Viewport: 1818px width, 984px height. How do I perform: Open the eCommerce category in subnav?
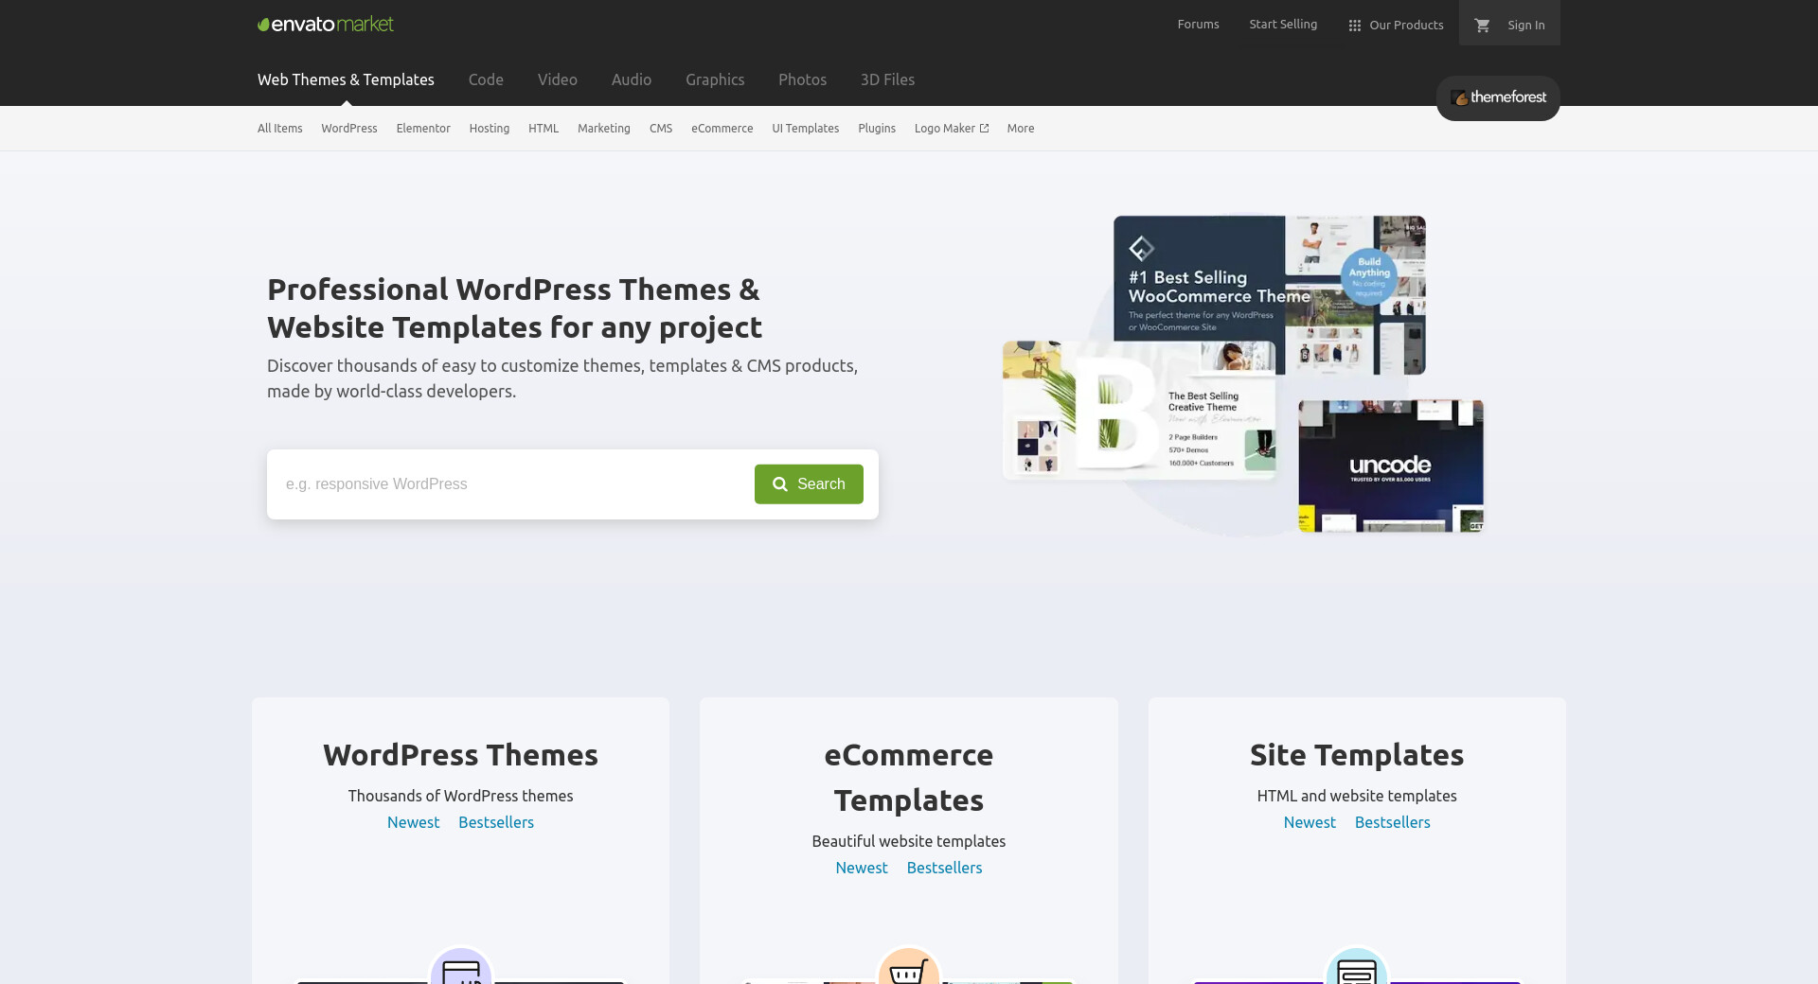[x=722, y=129]
